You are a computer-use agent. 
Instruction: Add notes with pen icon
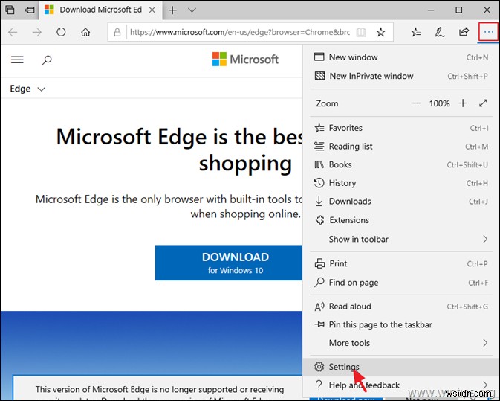tap(440, 32)
